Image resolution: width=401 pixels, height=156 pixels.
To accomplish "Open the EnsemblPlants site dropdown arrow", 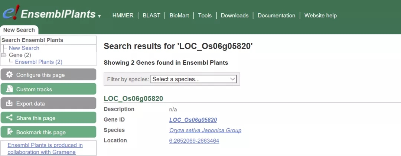I will pyautogui.click(x=100, y=16).
